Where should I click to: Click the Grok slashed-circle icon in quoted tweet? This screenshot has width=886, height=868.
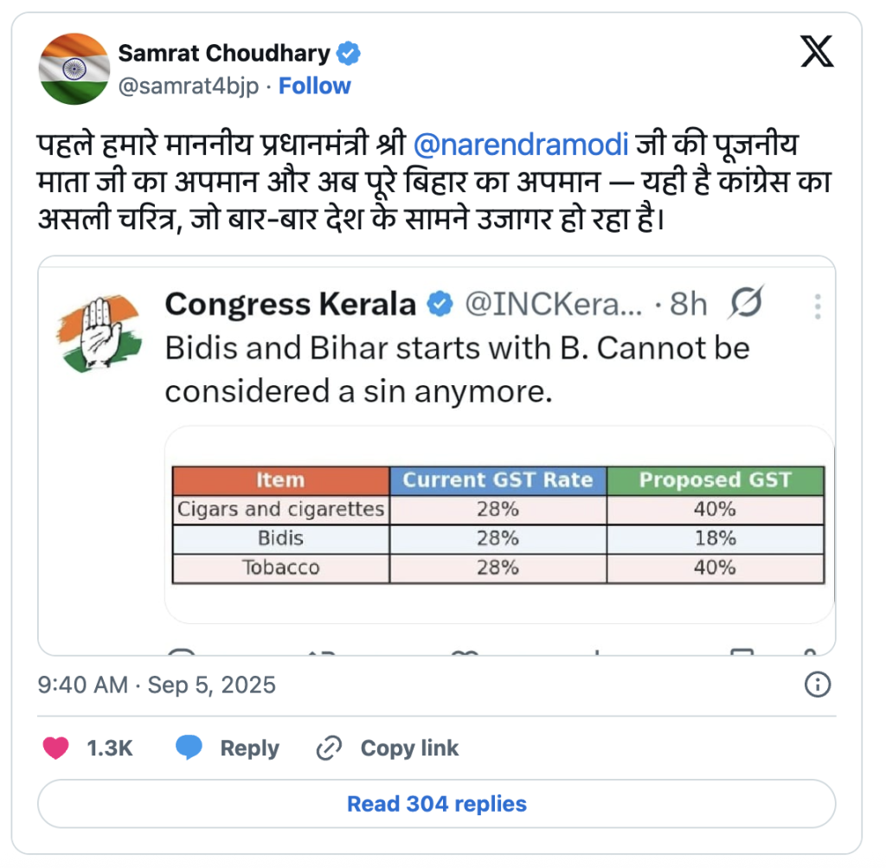coord(744,304)
